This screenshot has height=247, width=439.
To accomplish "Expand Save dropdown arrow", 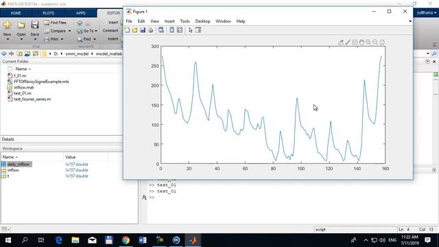I will pos(35,40).
